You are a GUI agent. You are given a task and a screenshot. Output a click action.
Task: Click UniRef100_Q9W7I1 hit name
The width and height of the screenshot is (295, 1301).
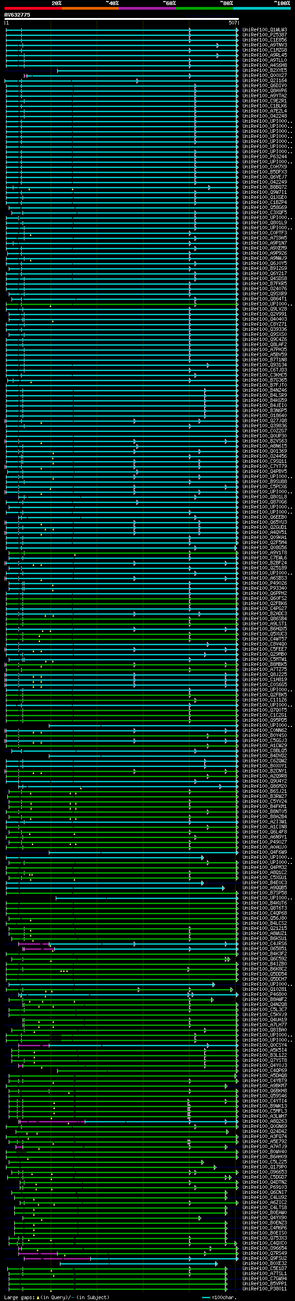265,192
